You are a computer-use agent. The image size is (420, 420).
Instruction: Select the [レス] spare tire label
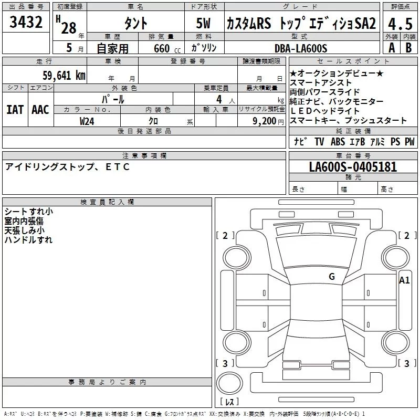click(229, 402)
